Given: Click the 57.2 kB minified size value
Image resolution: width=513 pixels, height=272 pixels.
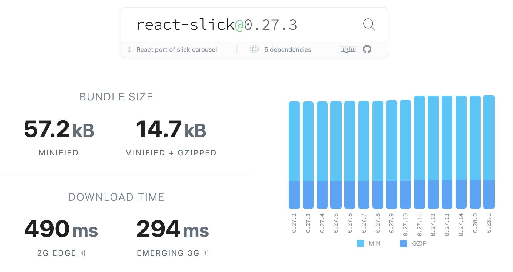Looking at the screenshot, I should pyautogui.click(x=59, y=130).
